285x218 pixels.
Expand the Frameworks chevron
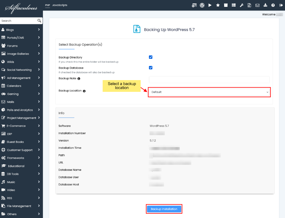pos(39,158)
